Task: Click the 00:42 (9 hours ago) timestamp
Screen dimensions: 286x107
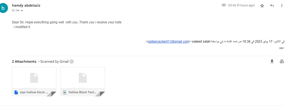Action: click(241, 5)
